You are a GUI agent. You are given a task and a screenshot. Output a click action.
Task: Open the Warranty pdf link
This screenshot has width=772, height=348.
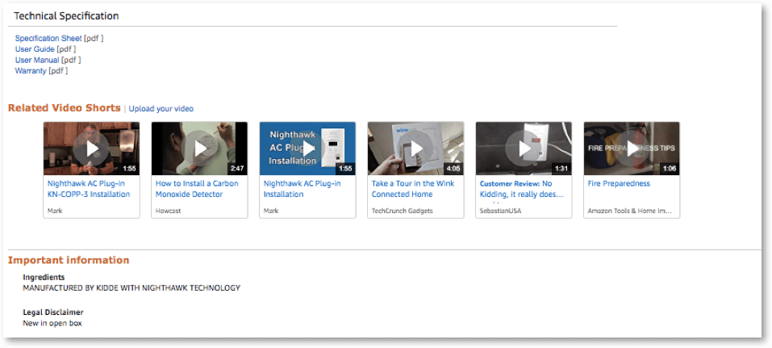click(31, 71)
